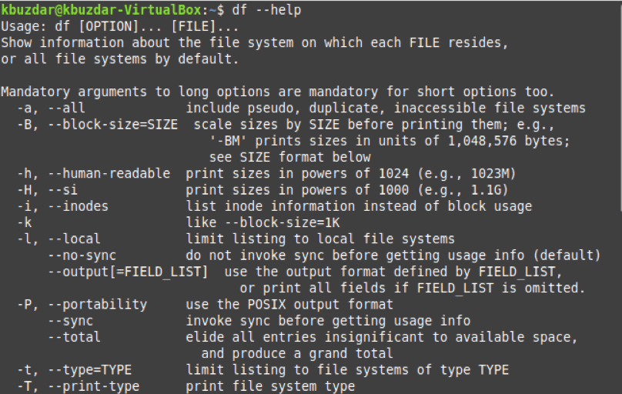Click the '--human-readable' option text
The width and height of the screenshot is (622, 394).
tap(109, 174)
